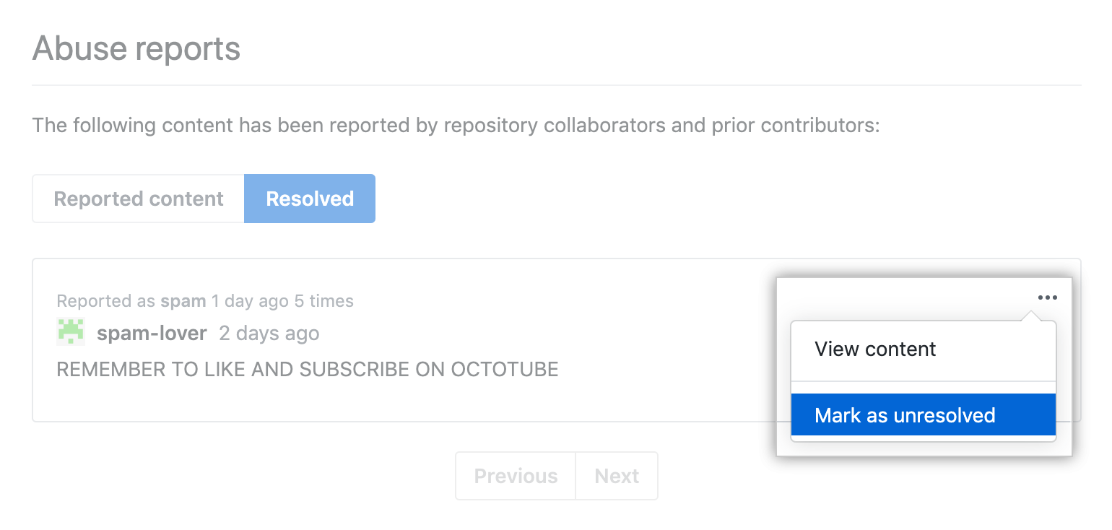Click the divider between dropdown menu items
The height and width of the screenshot is (530, 1112).
923,381
